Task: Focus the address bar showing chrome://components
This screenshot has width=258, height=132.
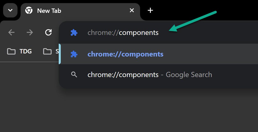Action: tap(158, 33)
